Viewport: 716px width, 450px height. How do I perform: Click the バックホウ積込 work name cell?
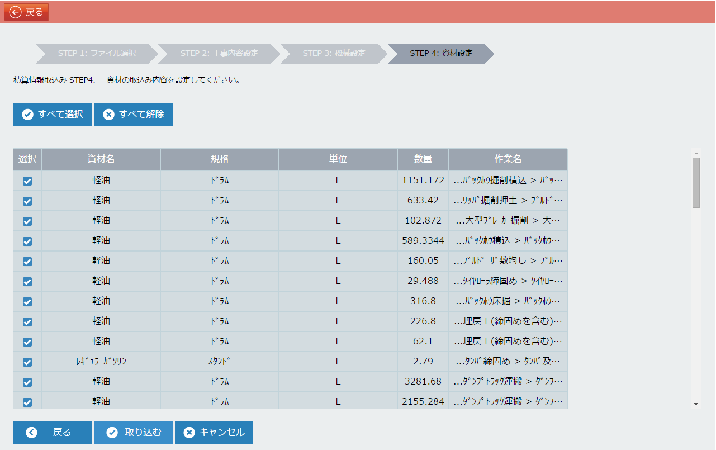pyautogui.click(x=508, y=241)
